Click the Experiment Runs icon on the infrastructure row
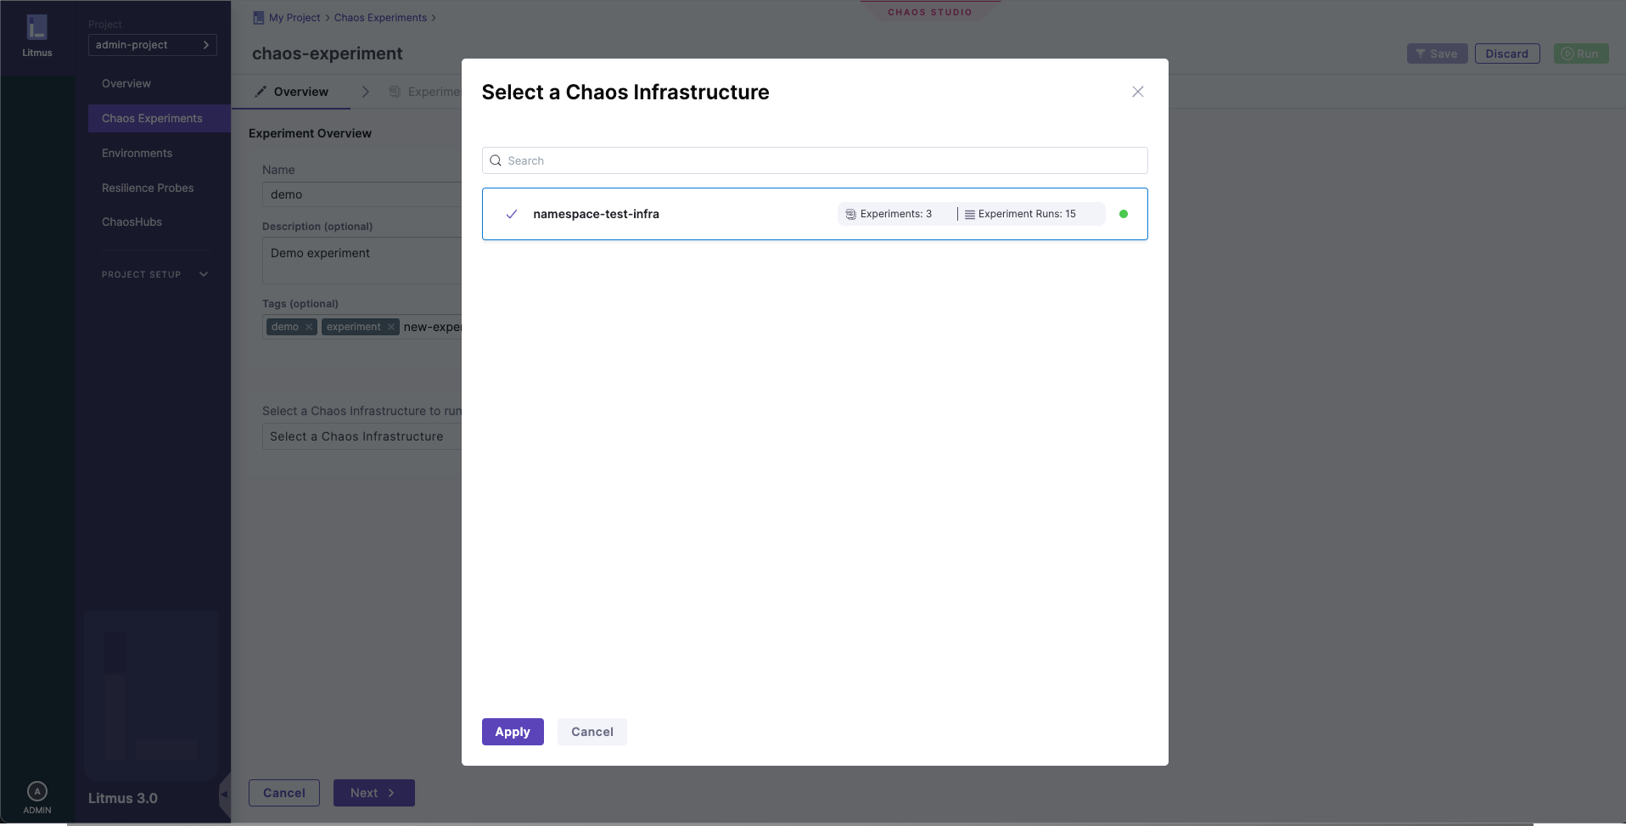This screenshot has height=826, width=1626. (970, 214)
